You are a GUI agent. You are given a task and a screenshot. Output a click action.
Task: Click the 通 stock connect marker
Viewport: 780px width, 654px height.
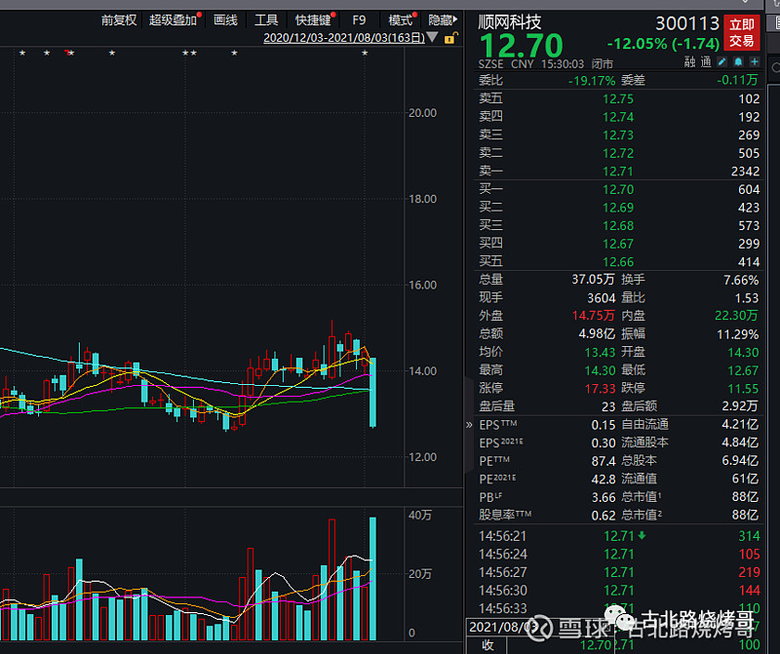pos(706,62)
